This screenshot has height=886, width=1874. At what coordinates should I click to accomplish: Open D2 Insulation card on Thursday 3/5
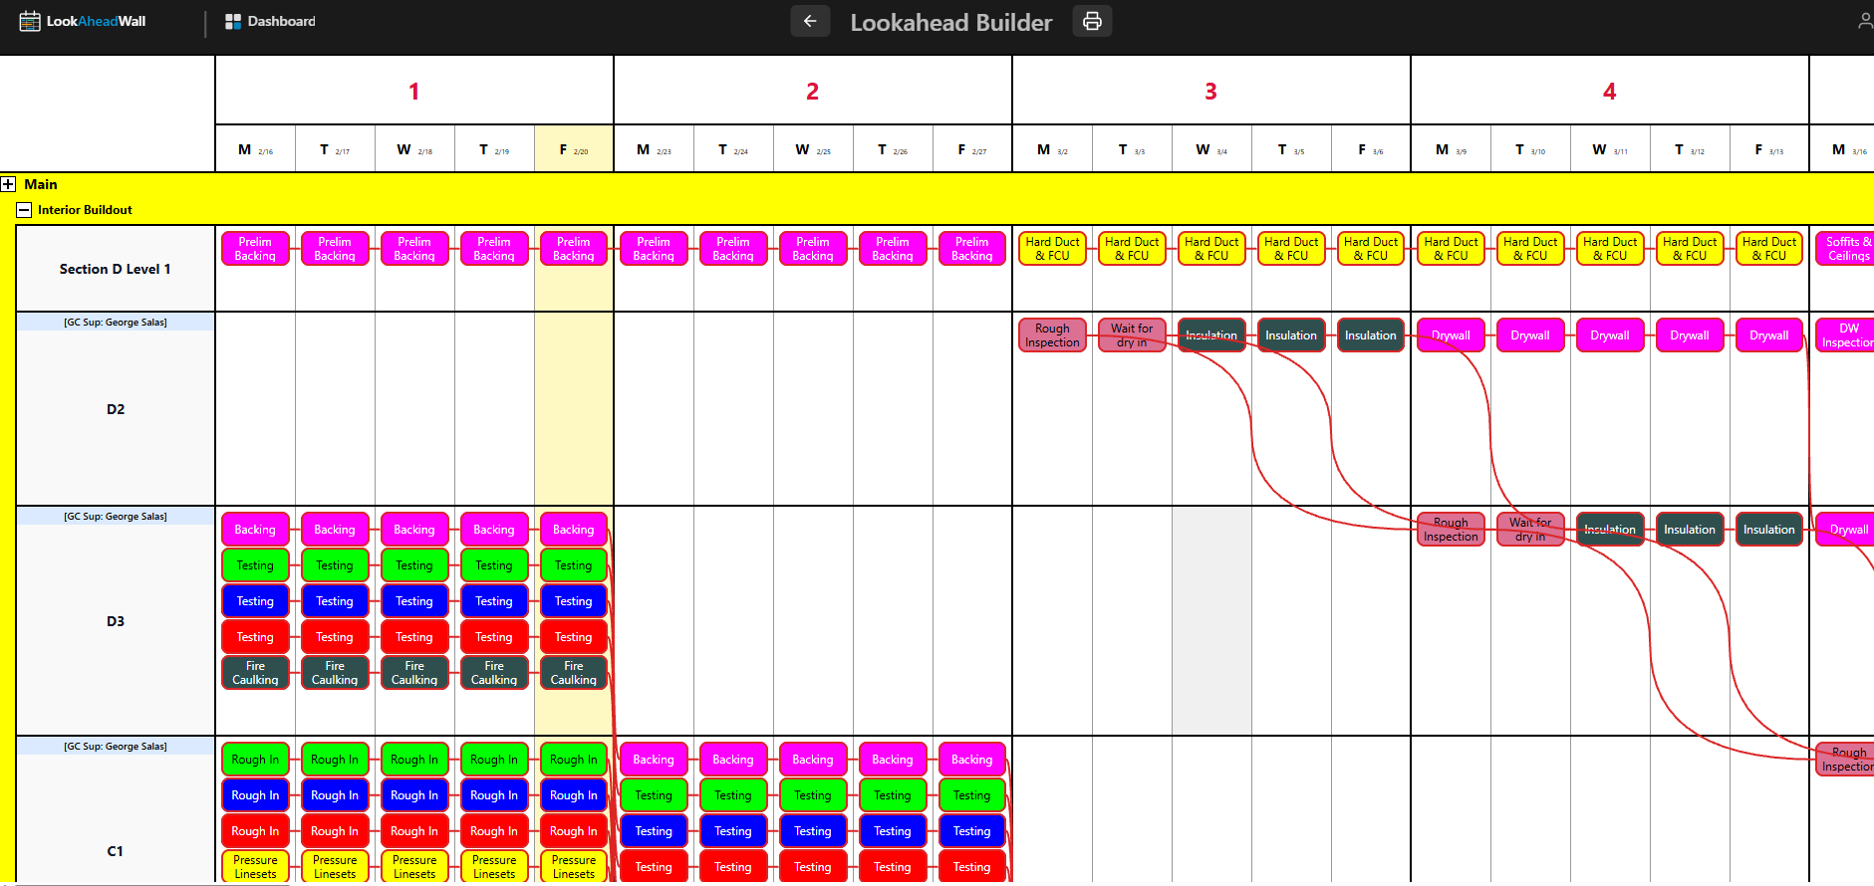1291,335
